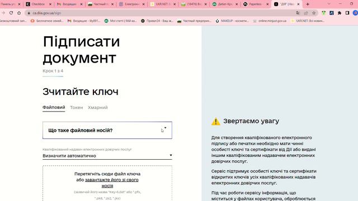Close the active Дія tab
Viewport: 358px width, 201px height.
point(298,4)
